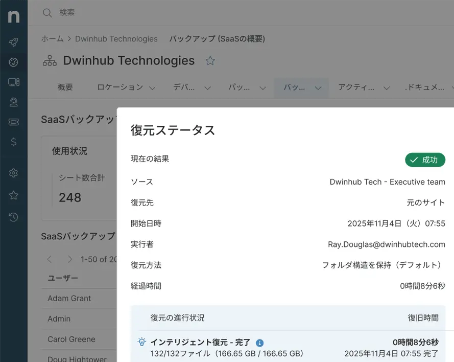Open the recent history icon in sidebar
Viewport: 454px width, 362px height.
tap(13, 217)
